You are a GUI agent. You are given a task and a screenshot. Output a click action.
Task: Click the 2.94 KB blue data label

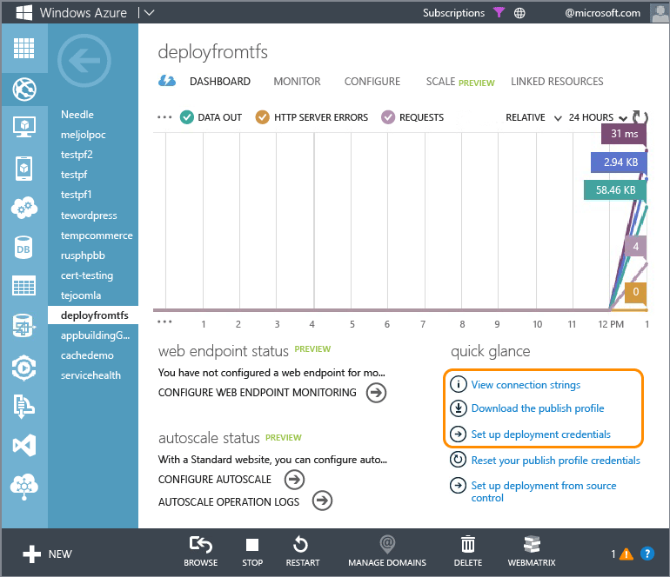click(x=619, y=162)
